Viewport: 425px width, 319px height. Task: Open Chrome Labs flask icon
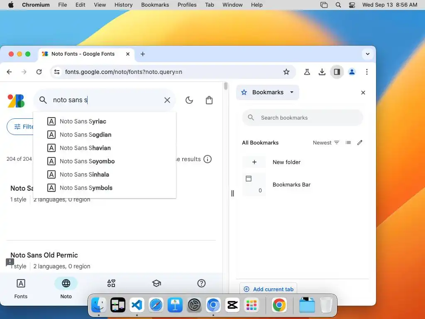coord(307,72)
